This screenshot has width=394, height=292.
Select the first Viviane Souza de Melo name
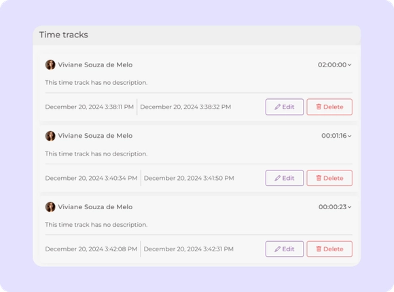(95, 65)
